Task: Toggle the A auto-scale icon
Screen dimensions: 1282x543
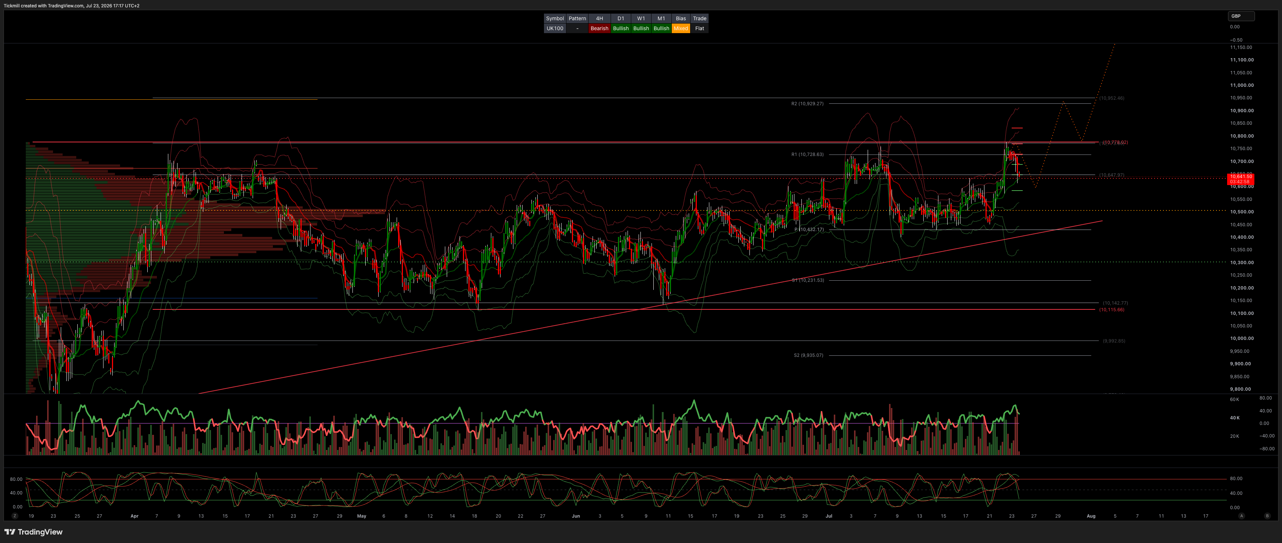Action: click(1242, 516)
